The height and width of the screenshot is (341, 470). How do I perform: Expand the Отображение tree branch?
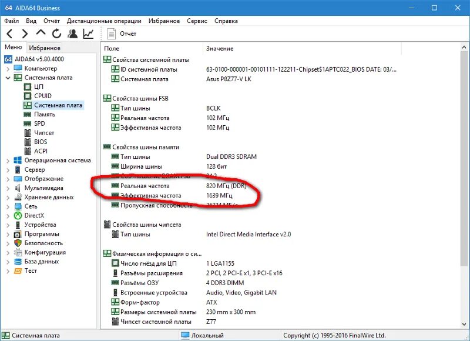pyautogui.click(x=8, y=179)
